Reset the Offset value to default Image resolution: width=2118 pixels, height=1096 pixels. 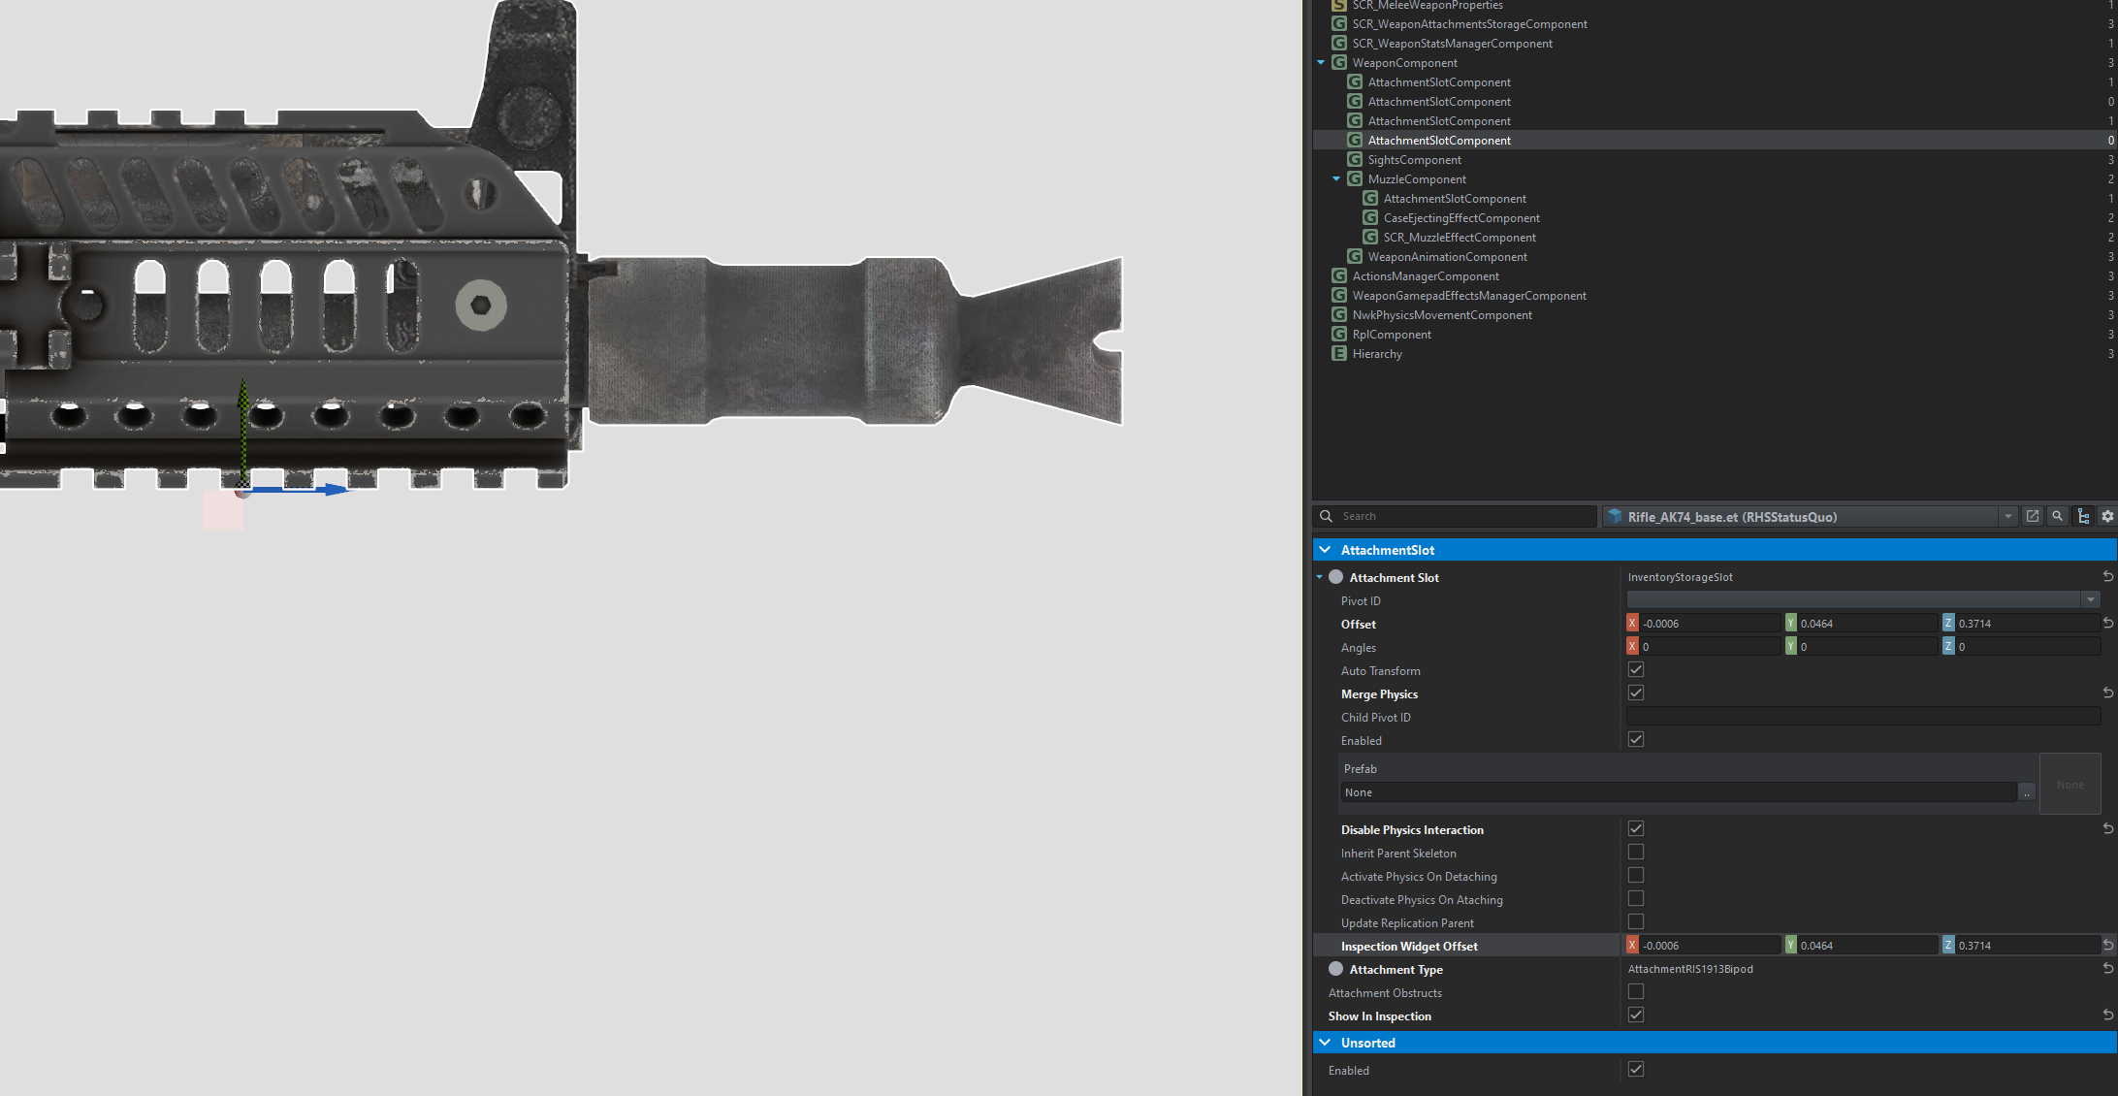2107,624
